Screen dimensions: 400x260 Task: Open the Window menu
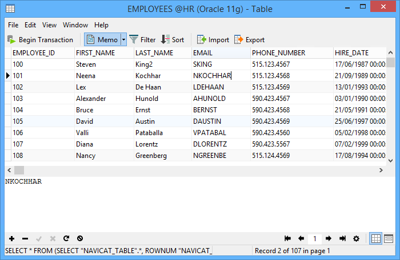click(x=75, y=25)
